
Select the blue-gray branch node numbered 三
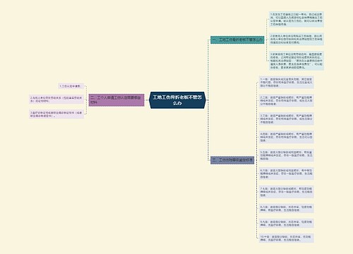pos(232,160)
